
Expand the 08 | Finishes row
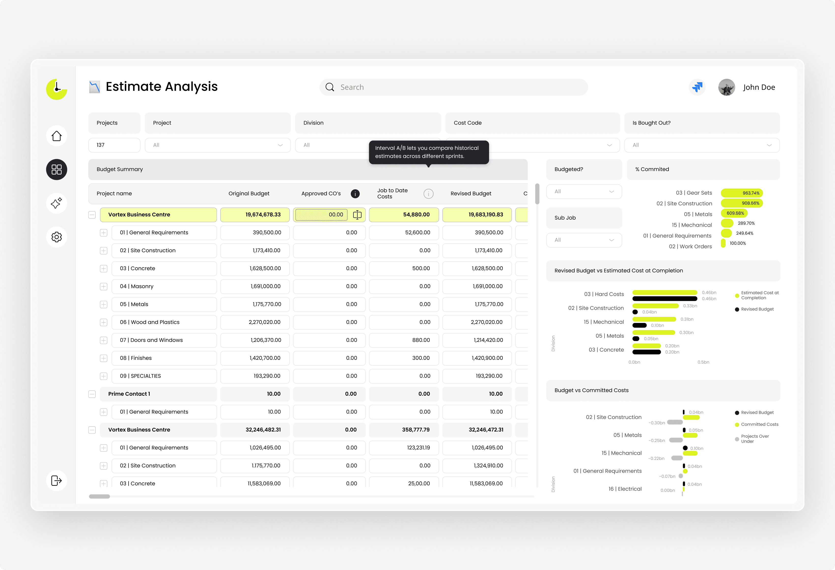pos(103,358)
